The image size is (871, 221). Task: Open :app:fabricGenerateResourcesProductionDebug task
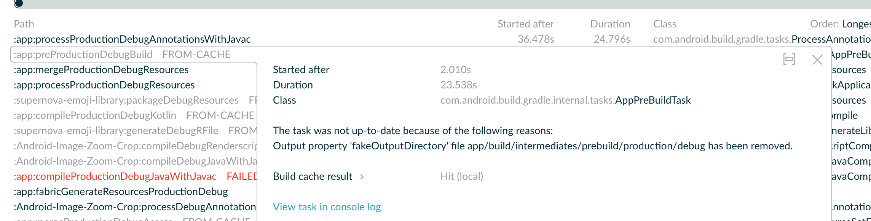121,192
